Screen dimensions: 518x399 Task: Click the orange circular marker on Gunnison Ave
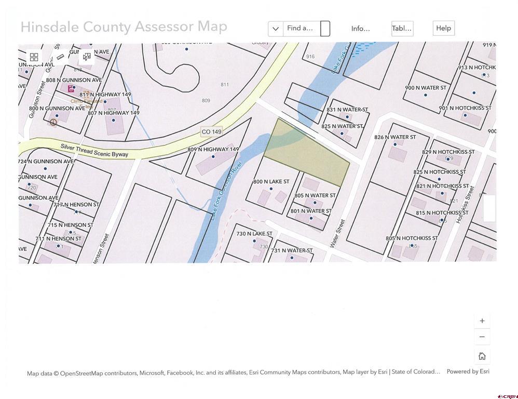(x=53, y=122)
